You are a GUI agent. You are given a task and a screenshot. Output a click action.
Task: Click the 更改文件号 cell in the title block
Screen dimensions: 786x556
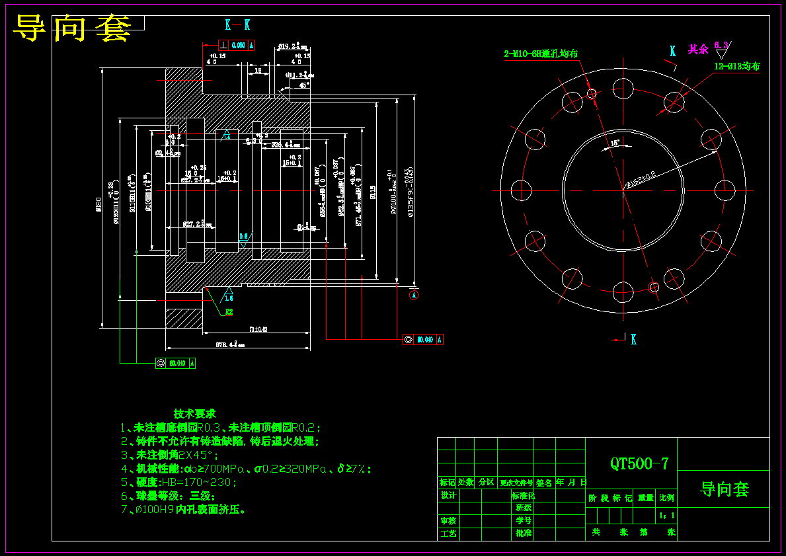516,483
